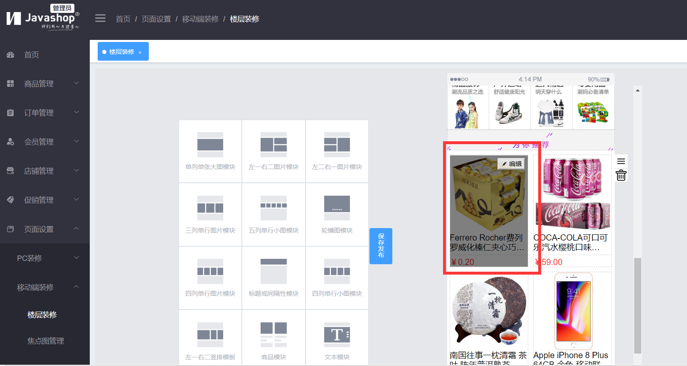Switch to the 楼层装修 page tab
The height and width of the screenshot is (366, 687).
pyautogui.click(x=123, y=52)
